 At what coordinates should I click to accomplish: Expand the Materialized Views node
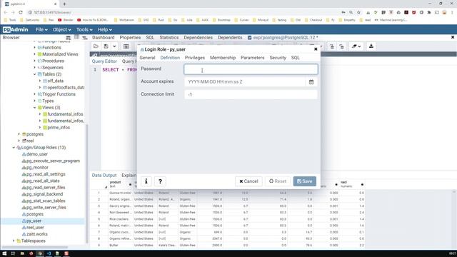[x=35, y=54]
